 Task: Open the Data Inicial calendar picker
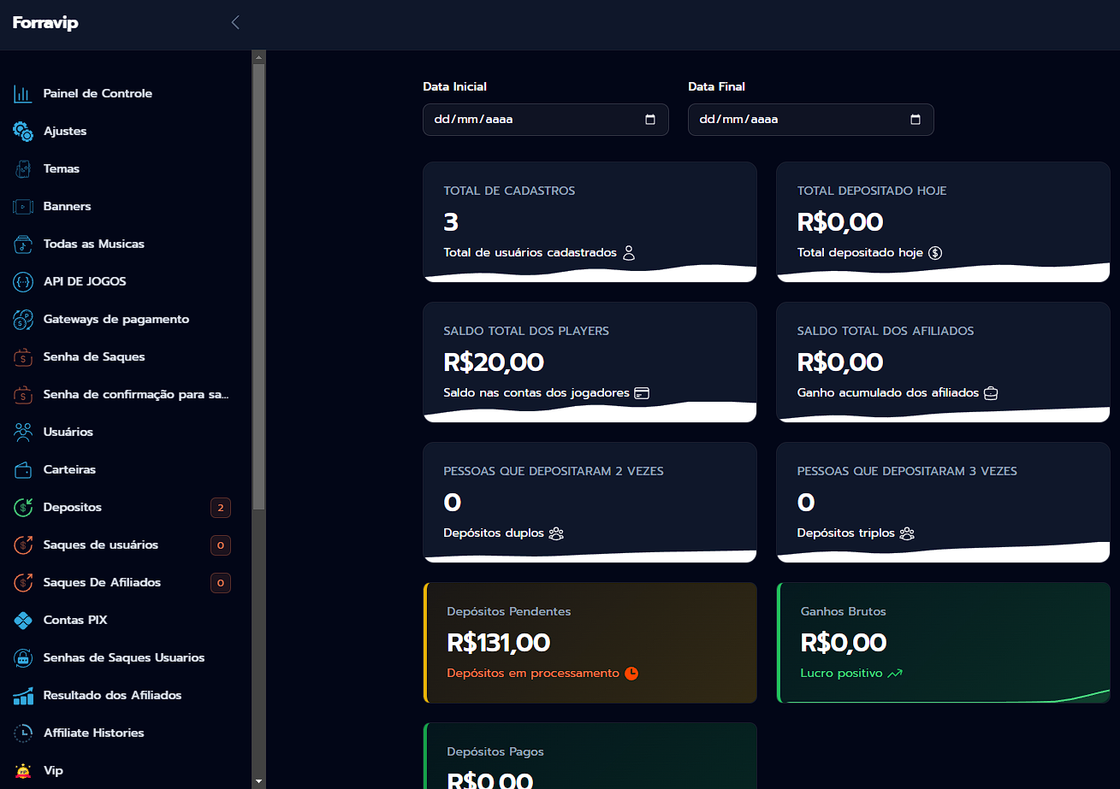650,120
